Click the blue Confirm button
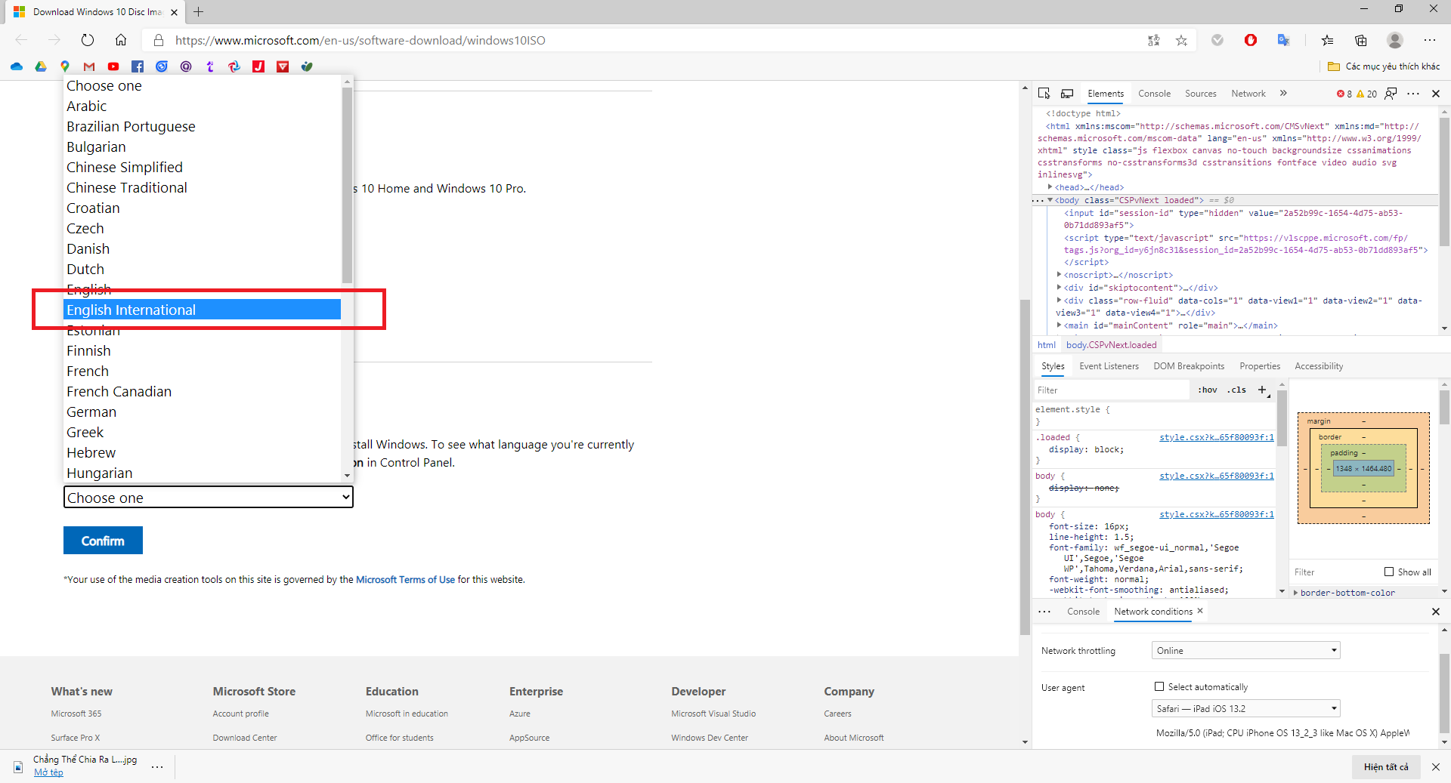1451x783 pixels. coord(103,541)
